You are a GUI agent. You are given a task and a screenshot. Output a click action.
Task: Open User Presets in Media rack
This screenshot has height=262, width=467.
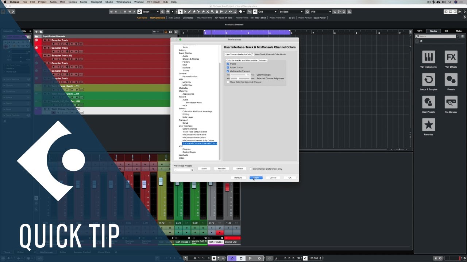click(429, 102)
